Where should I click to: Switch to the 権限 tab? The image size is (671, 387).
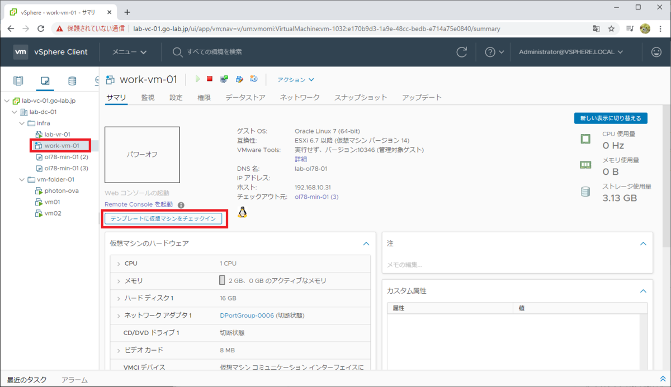click(x=204, y=97)
